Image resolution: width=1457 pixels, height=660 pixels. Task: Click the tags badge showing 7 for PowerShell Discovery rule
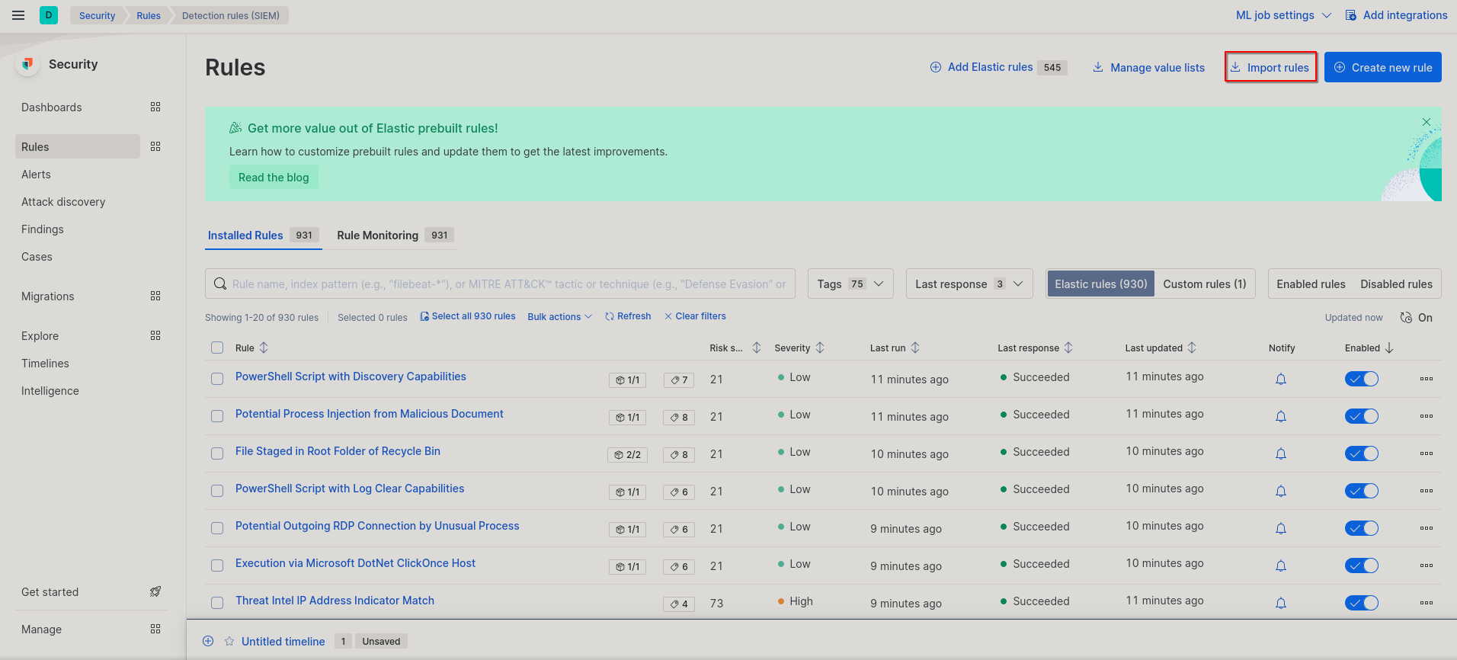(679, 380)
